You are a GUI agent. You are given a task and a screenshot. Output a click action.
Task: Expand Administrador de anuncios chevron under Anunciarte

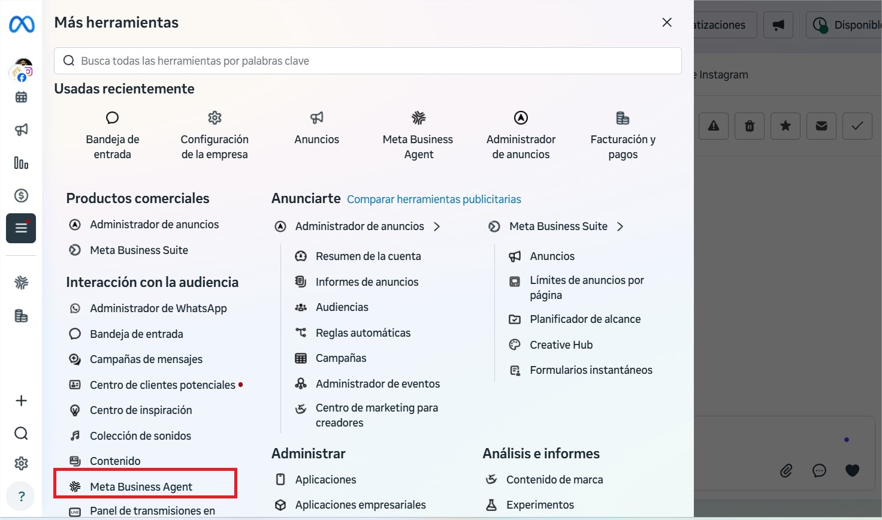click(x=437, y=226)
